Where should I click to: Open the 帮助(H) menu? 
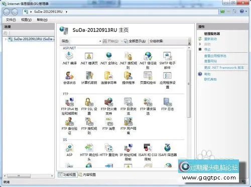[x=42, y=20]
